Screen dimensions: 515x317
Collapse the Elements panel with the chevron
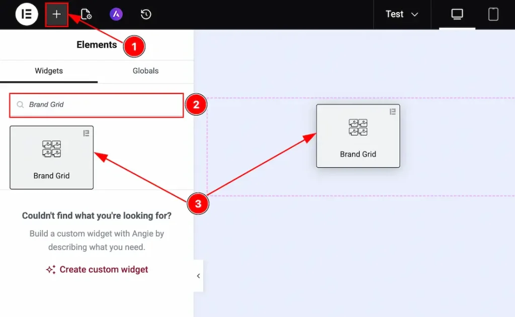point(198,276)
